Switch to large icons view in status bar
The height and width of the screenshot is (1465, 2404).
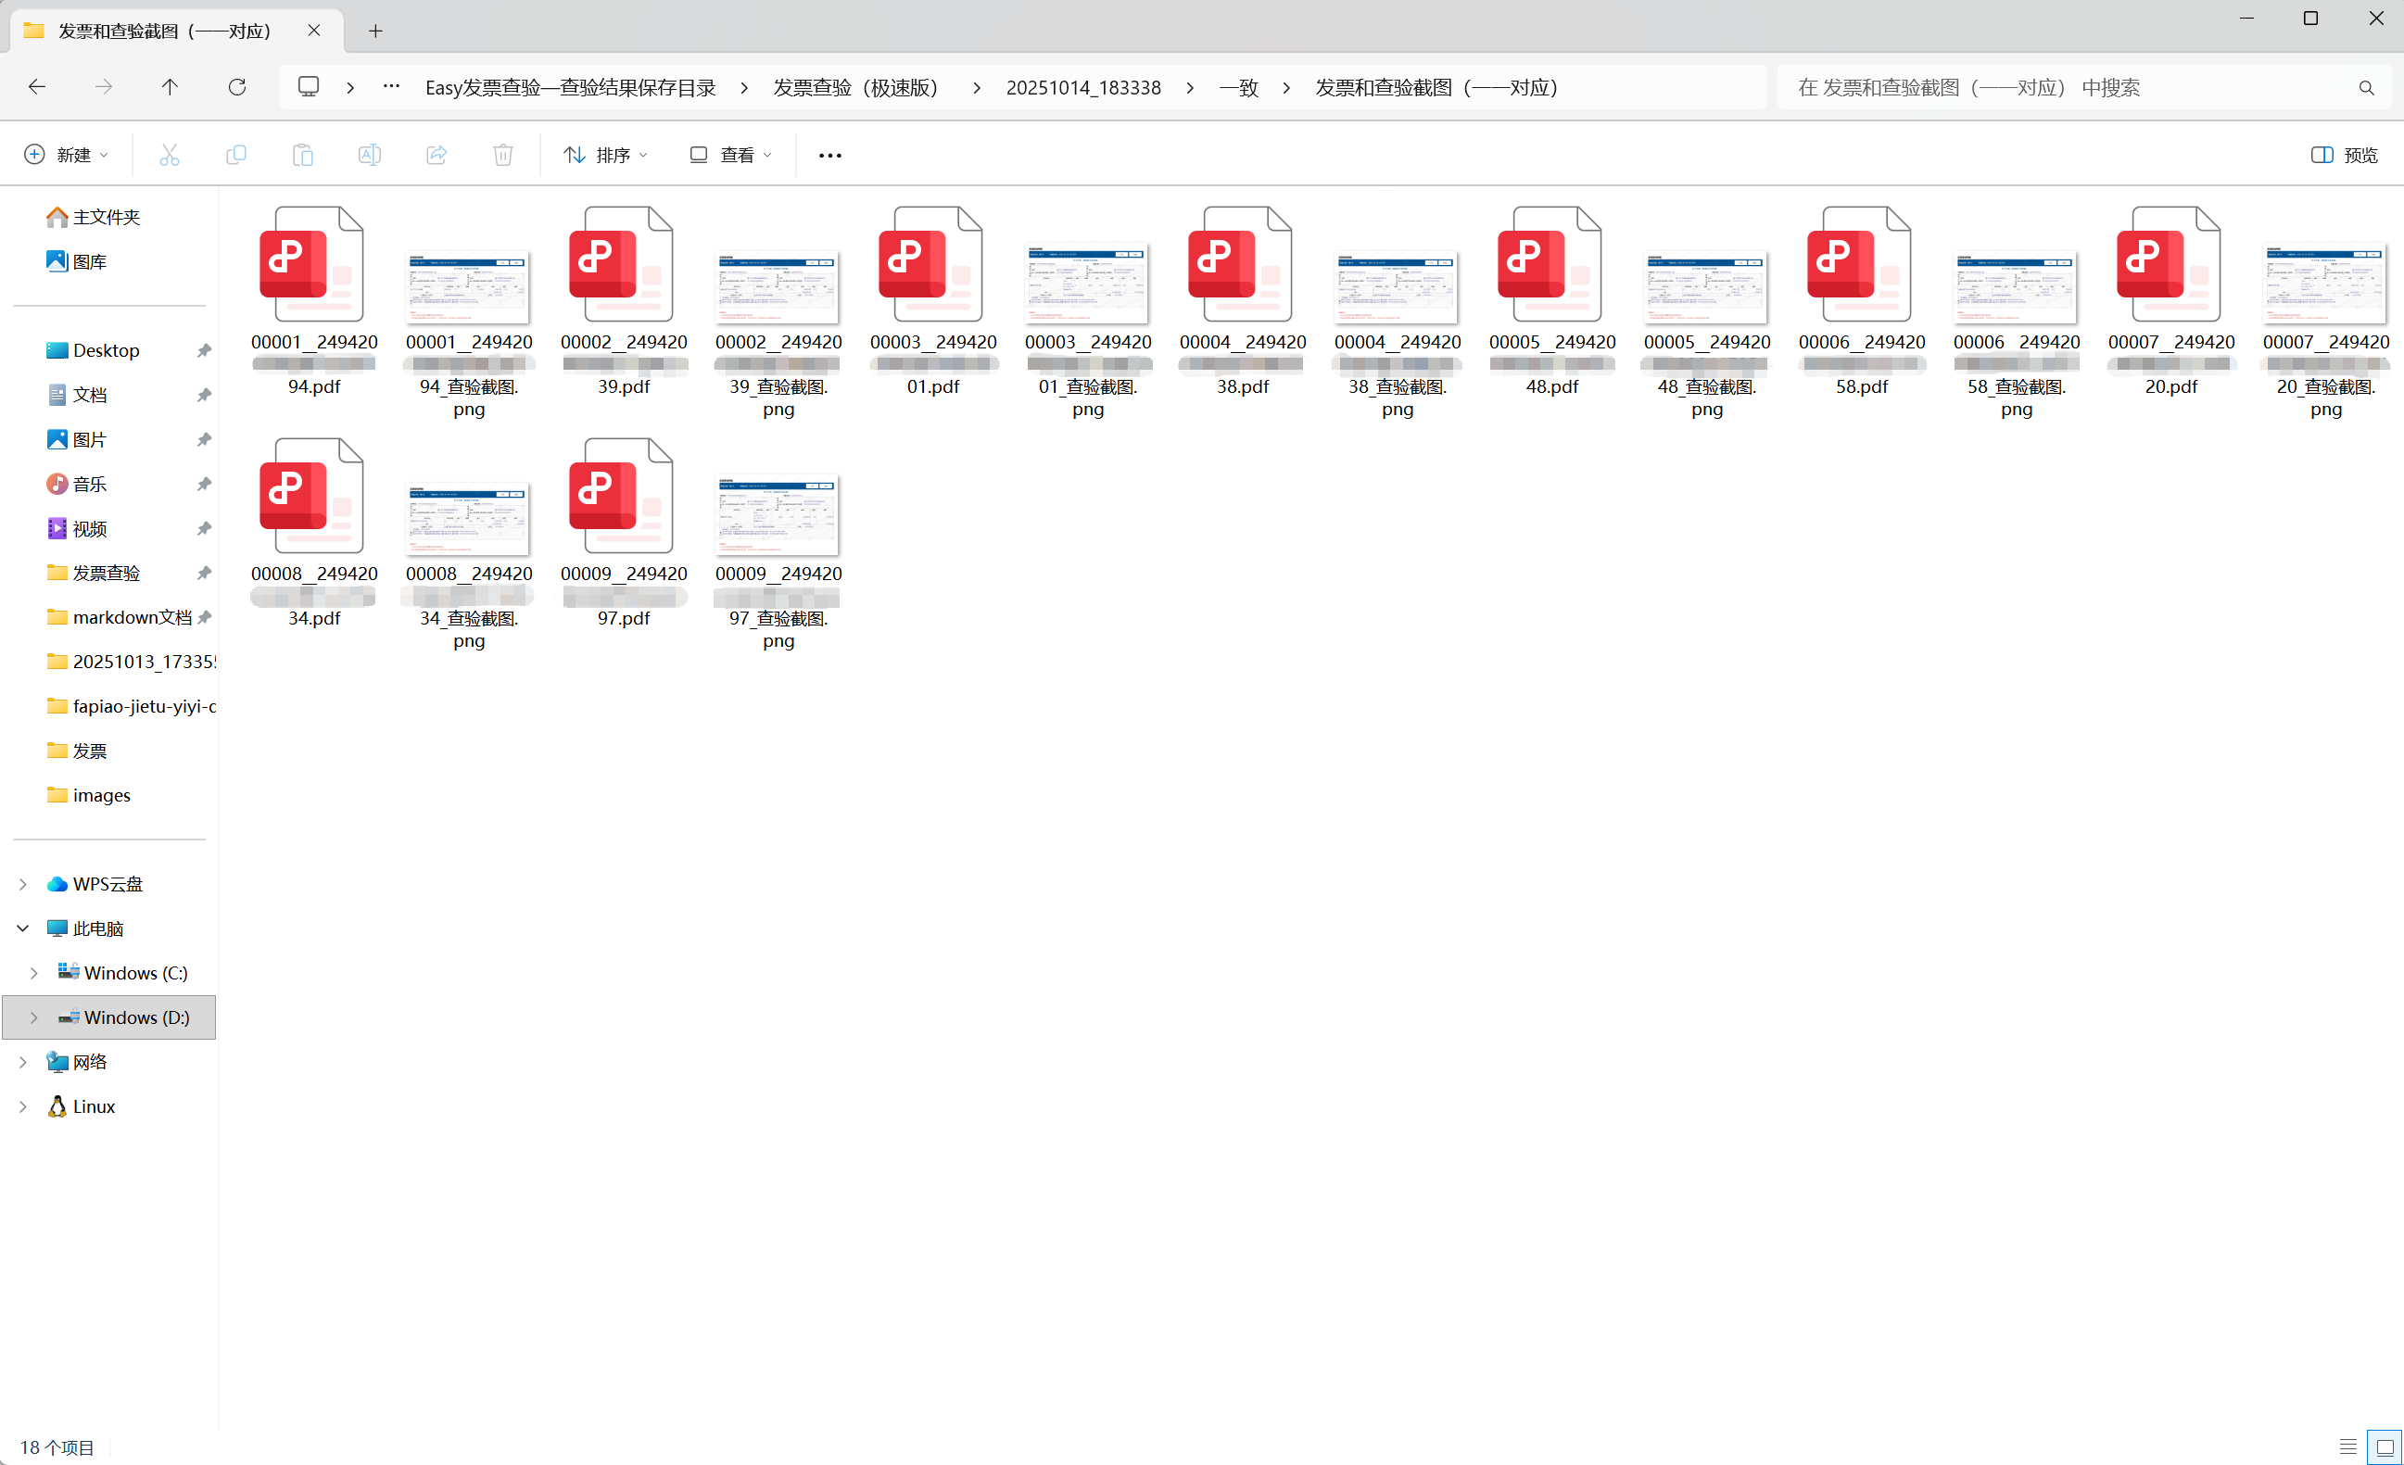coord(2385,1446)
